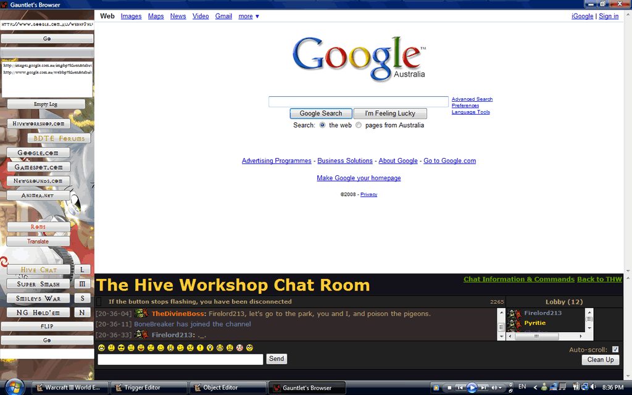This screenshot has height=395, width=632.
Task: Click TheDivineBoss avatar icon in chat log
Action: click(x=141, y=313)
